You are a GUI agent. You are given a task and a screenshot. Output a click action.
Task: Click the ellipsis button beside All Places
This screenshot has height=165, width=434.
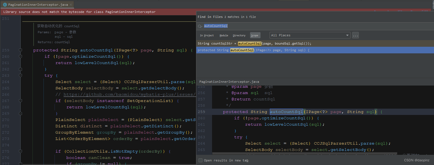pos(356,35)
